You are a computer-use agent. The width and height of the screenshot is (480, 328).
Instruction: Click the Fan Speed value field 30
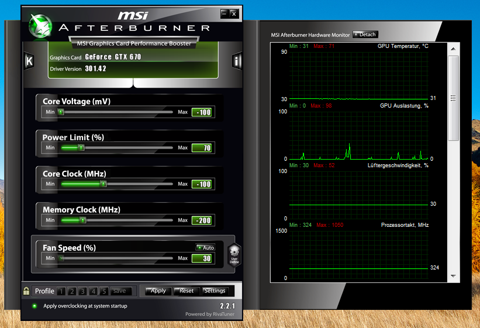point(202,258)
